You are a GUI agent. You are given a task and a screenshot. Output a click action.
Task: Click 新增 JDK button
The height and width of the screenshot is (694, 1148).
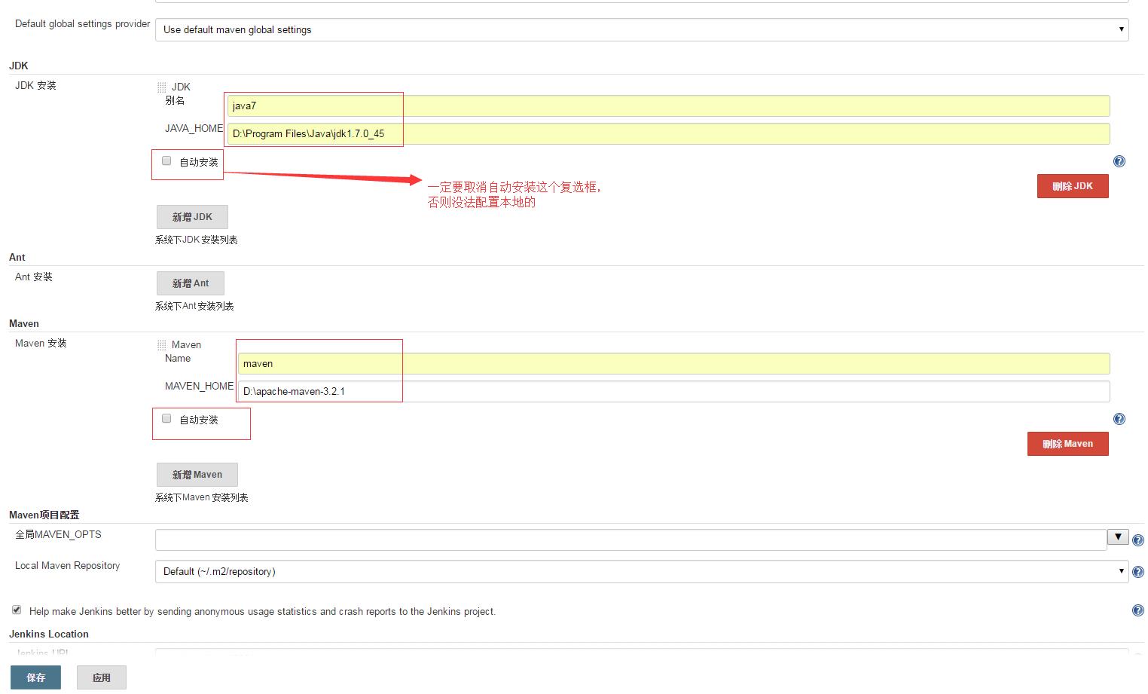coord(192,217)
